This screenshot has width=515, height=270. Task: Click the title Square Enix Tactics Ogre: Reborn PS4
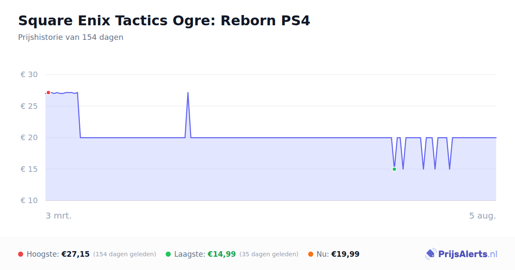tap(164, 21)
